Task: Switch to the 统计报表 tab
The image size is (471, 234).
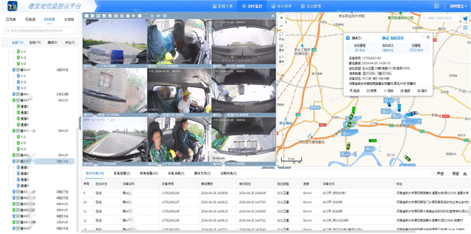Action: 281,6
